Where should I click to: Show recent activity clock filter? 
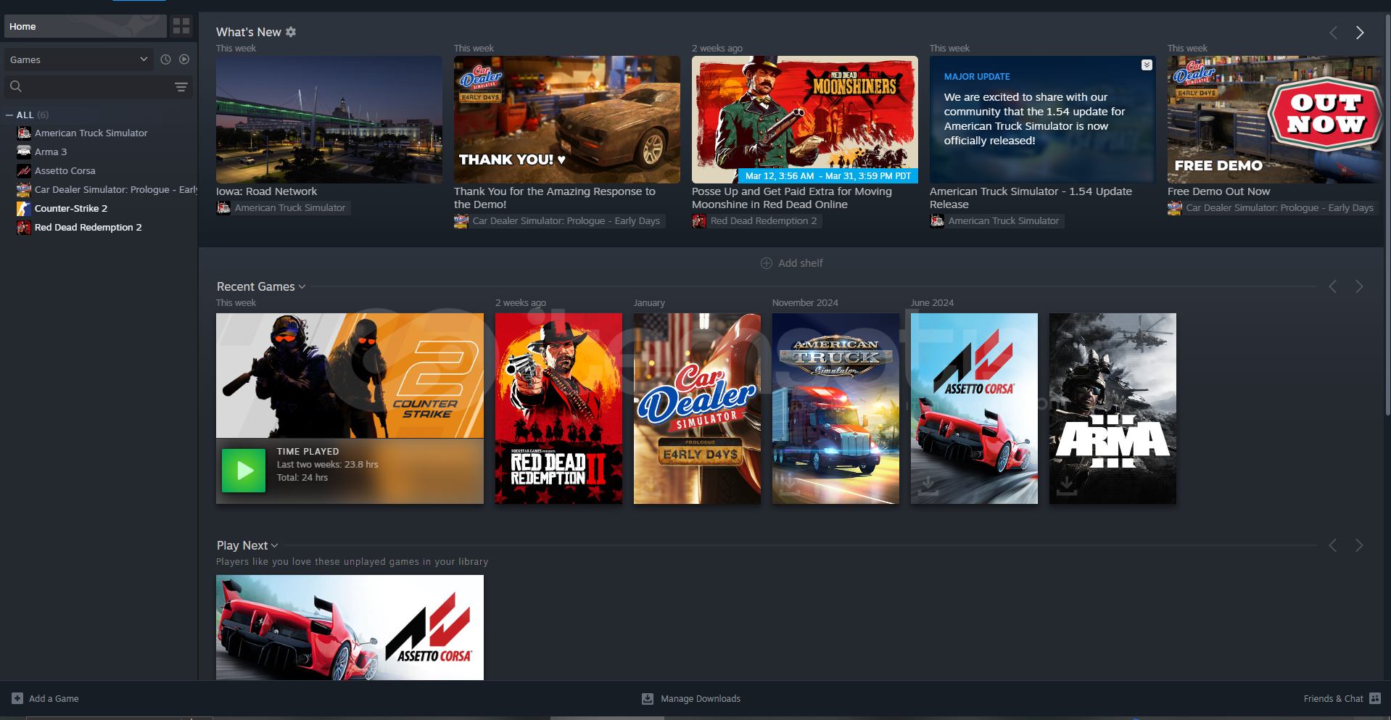point(165,59)
